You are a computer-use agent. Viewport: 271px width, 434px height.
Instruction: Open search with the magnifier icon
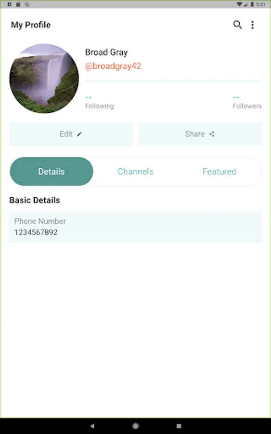point(237,25)
